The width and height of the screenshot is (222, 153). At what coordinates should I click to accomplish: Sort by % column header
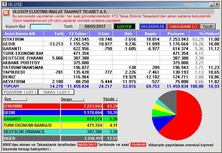(x=196, y=34)
